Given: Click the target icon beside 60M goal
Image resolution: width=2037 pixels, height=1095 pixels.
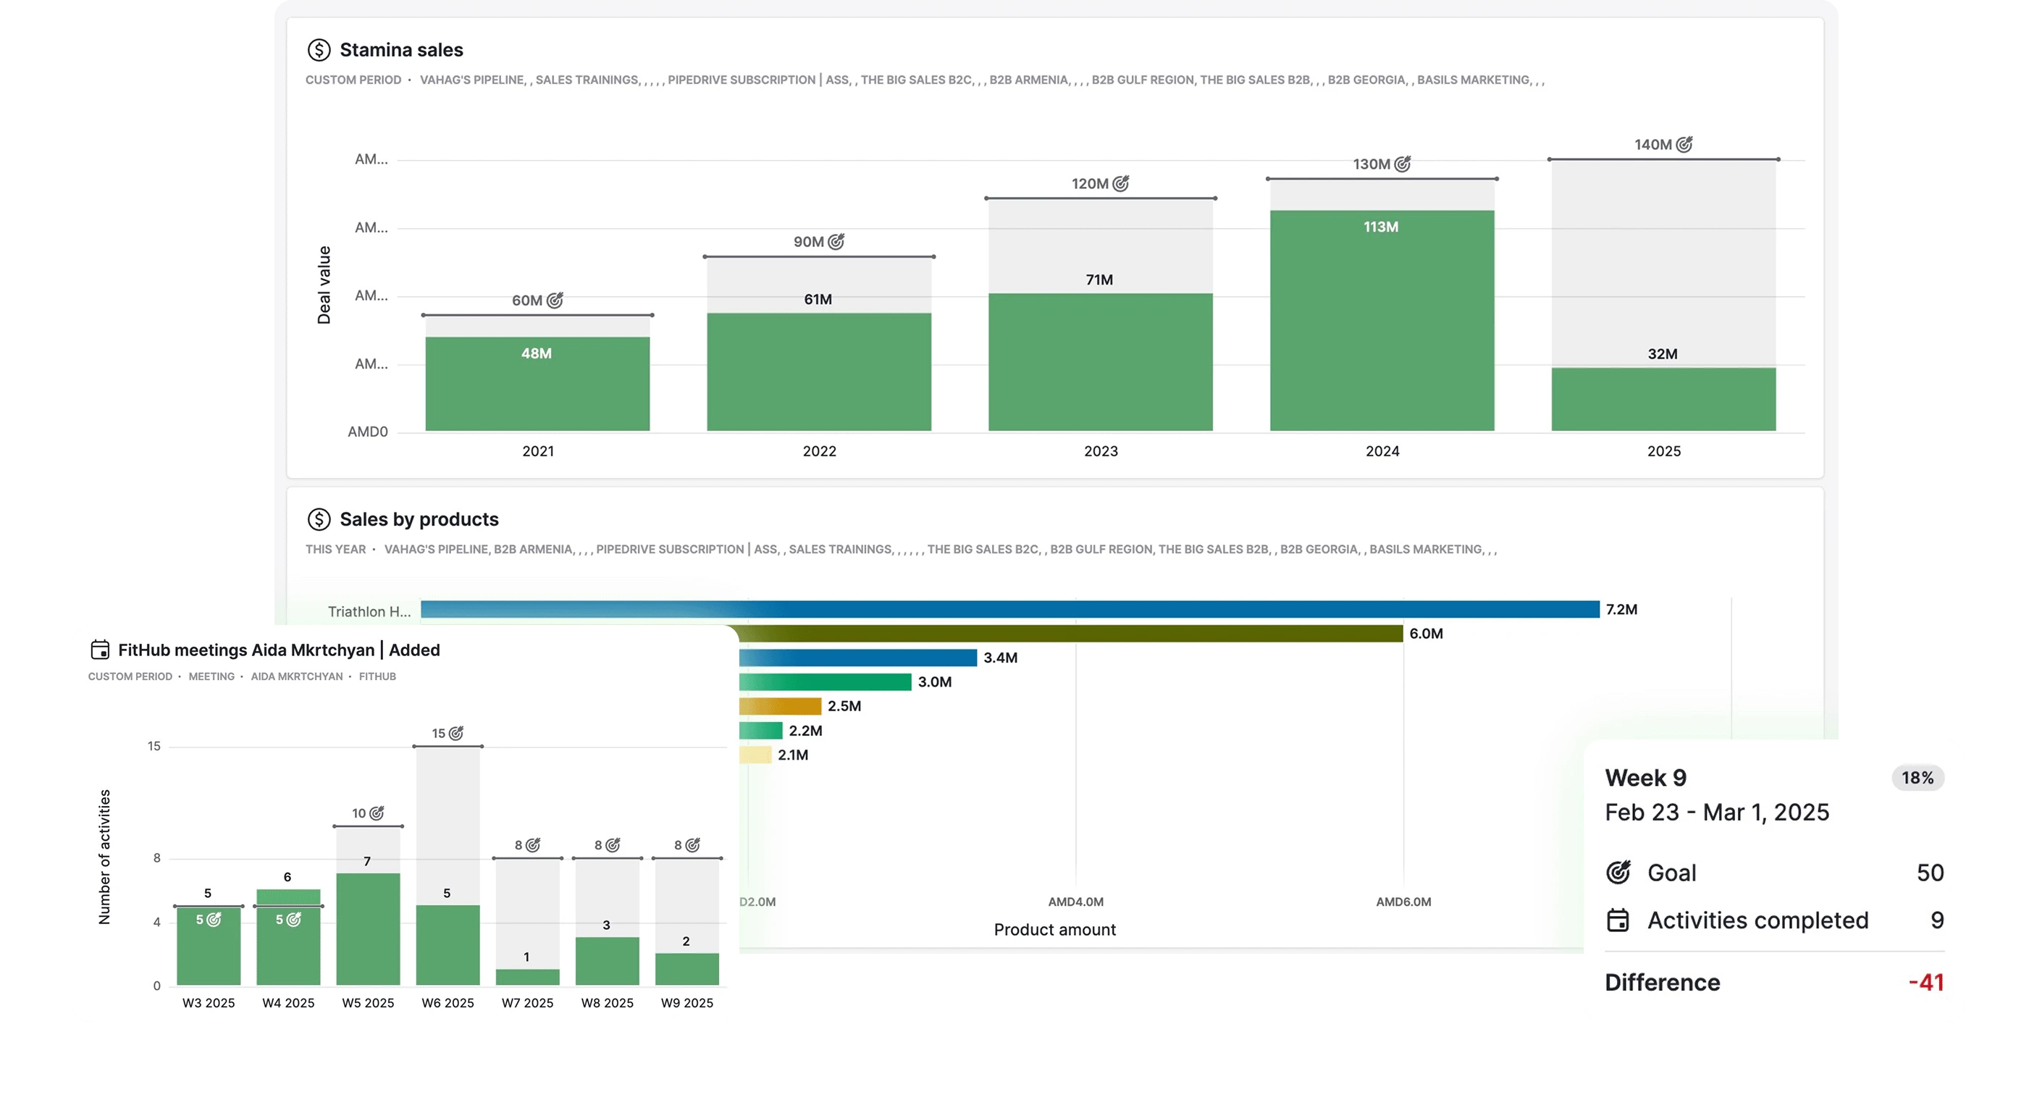Looking at the screenshot, I should pyautogui.click(x=555, y=300).
